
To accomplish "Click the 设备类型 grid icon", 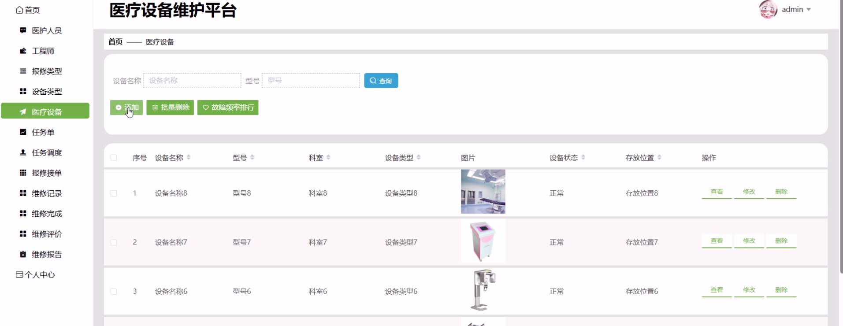I will (23, 91).
